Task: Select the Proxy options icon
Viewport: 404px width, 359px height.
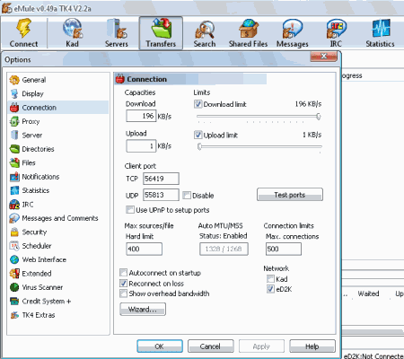Action: click(x=14, y=121)
